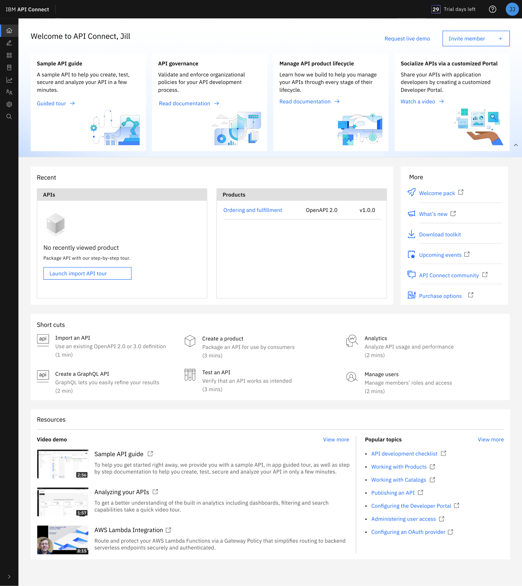Open the Analytics chart icon in sidebar
Image resolution: width=522 pixels, height=586 pixels.
[9, 80]
